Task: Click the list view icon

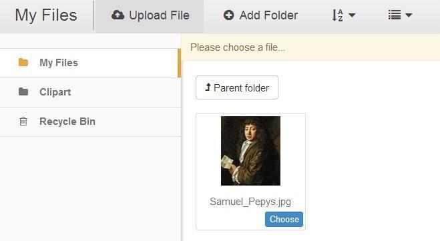Action: point(394,15)
